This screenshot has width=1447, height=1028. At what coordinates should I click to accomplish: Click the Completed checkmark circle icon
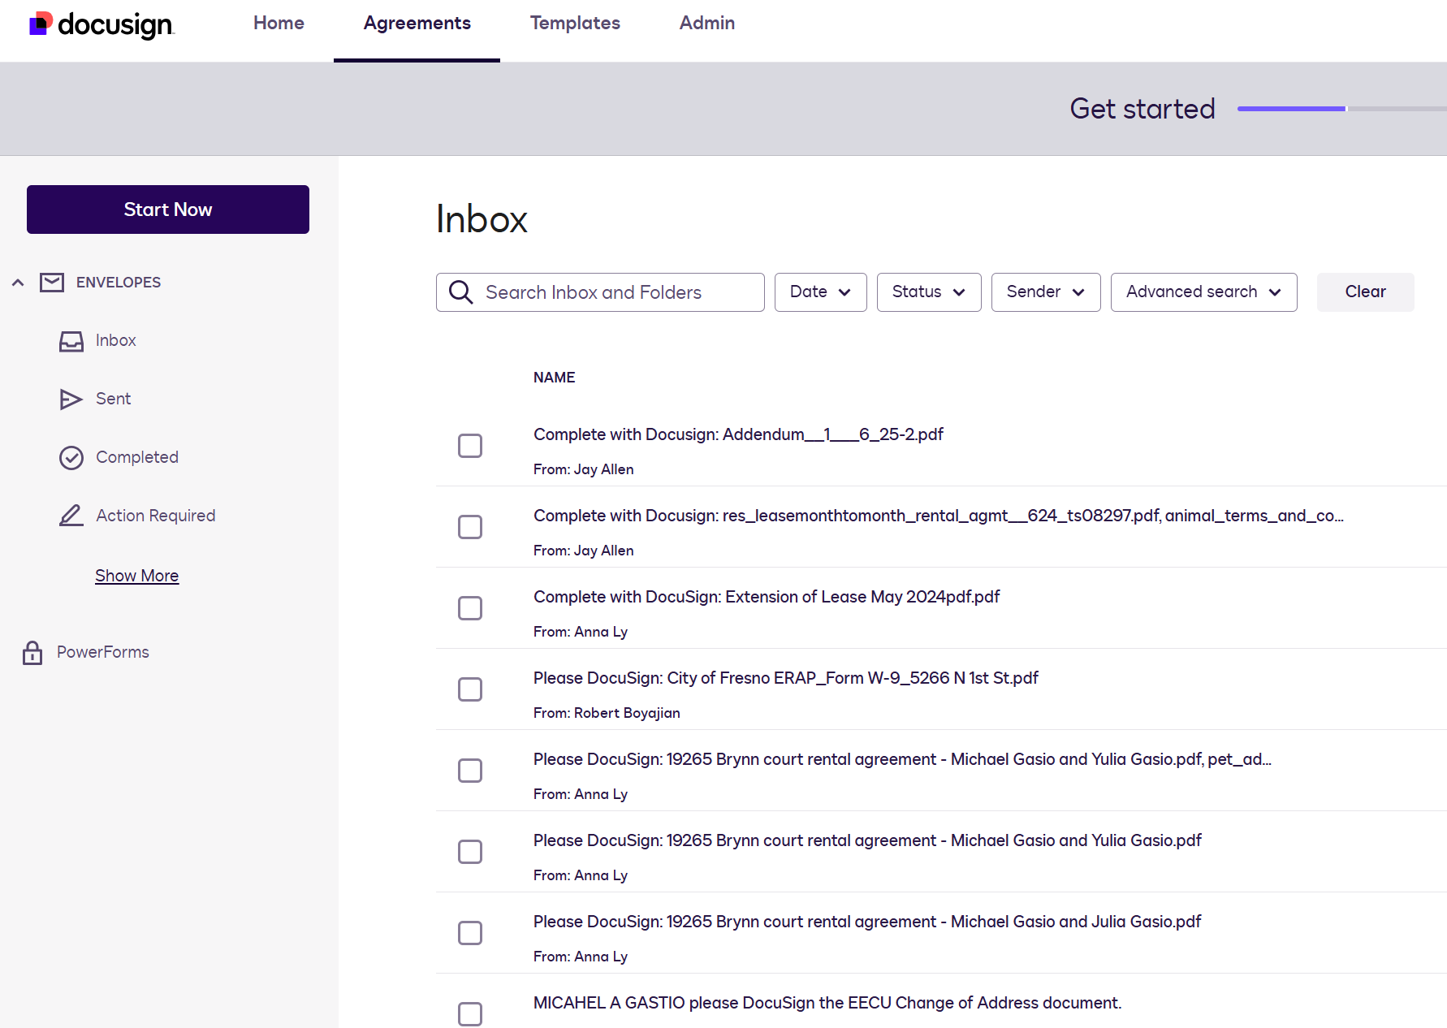pos(71,458)
